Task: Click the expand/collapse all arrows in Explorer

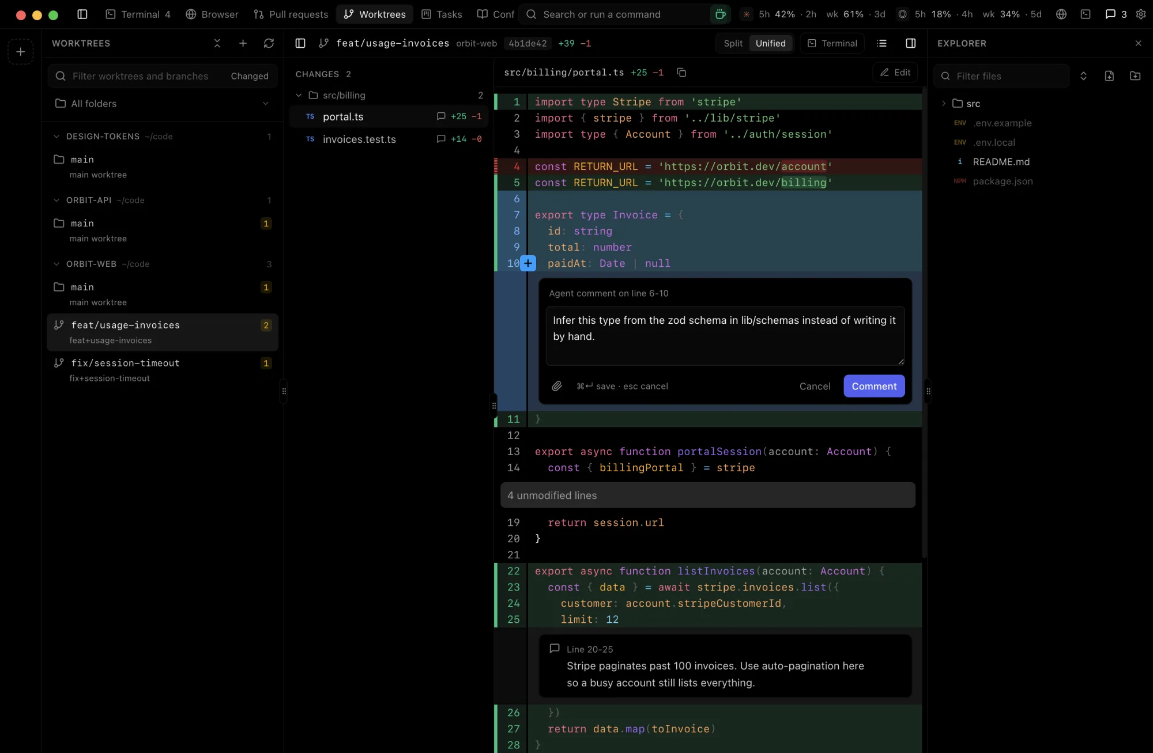Action: (1083, 76)
